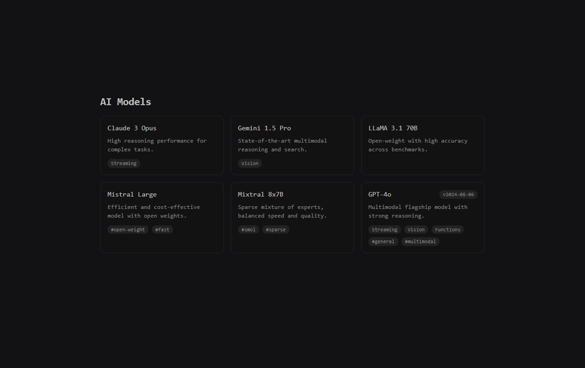
Task: Select the "Gemini 1.5 Pro" card title
Action: click(264, 128)
